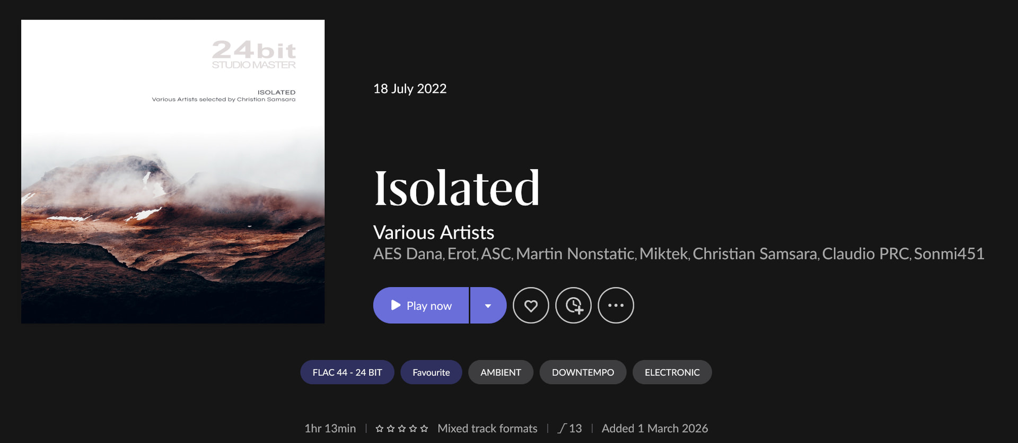Open artist Sonmi451
This screenshot has width=1018, height=443.
(949, 254)
